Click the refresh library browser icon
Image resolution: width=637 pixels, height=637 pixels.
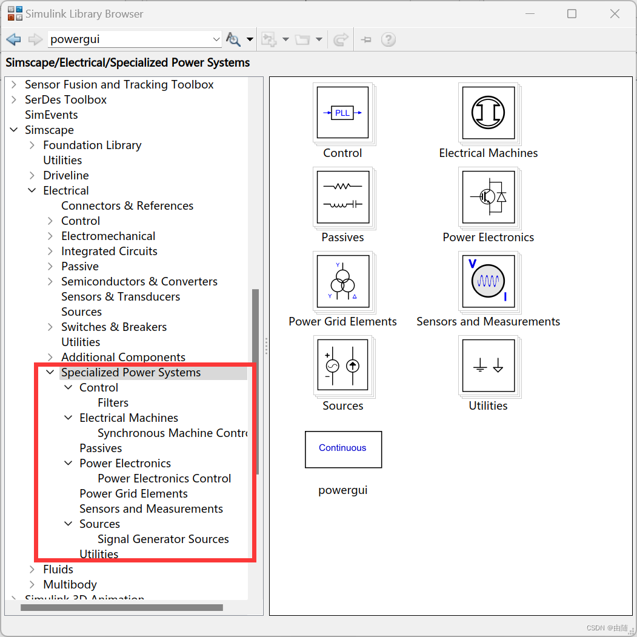coord(341,39)
